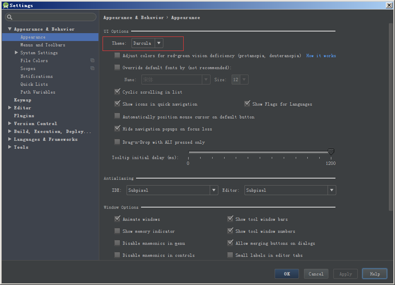Select Menus and Toolbars in sidebar
This screenshot has width=395, height=285.
[x=43, y=45]
